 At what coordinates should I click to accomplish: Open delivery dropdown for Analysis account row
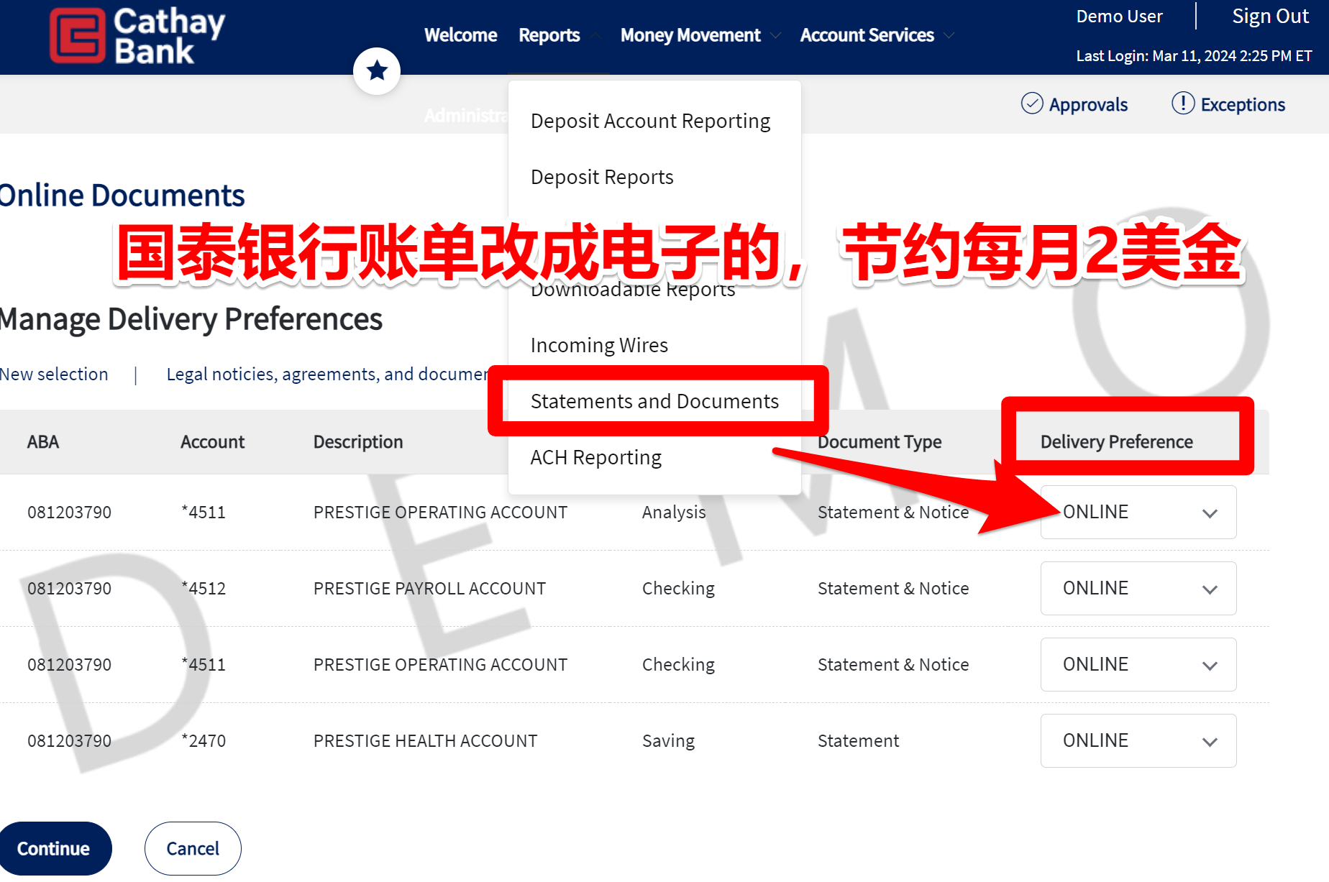click(x=1138, y=512)
